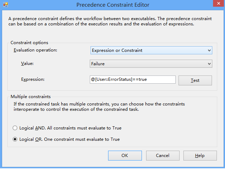Choose the Logical OR radio button
Screen dimensions: 225x169
click(15, 139)
